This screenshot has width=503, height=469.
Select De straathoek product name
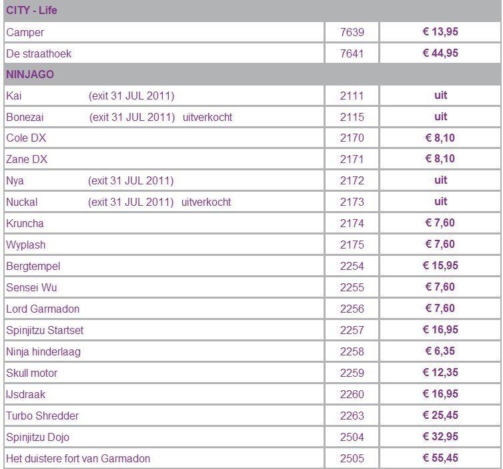pyautogui.click(x=39, y=53)
